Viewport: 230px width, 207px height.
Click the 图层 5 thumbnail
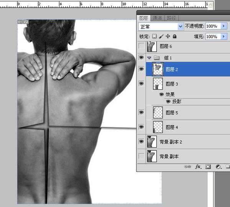pyautogui.click(x=158, y=113)
